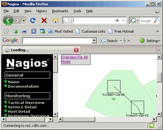This screenshot has width=163, height=130.
Task: Click the page icon in address bar
Action: [x=67, y=20]
